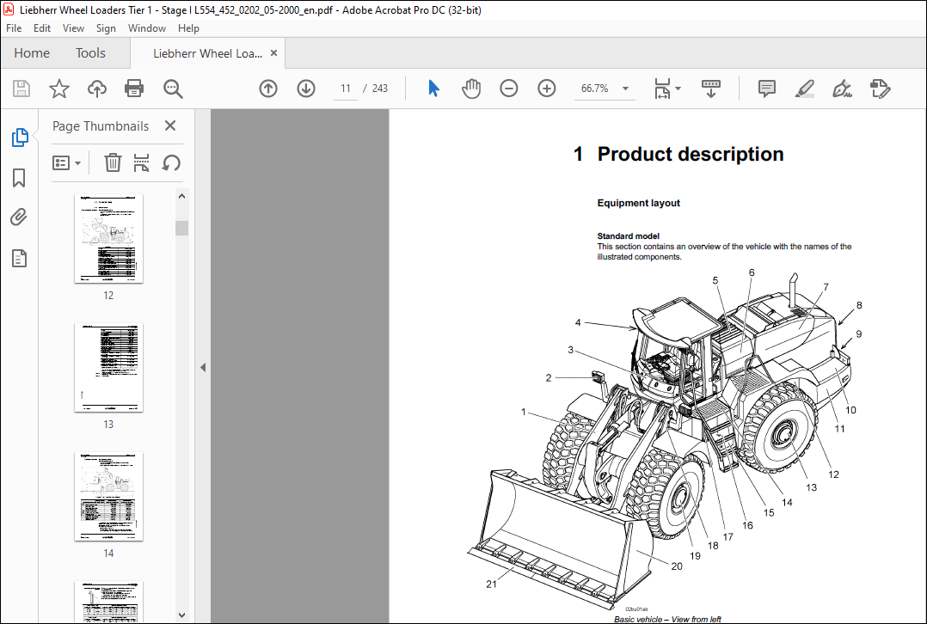
Task: Click the 'Product description' heading
Action: (x=691, y=154)
